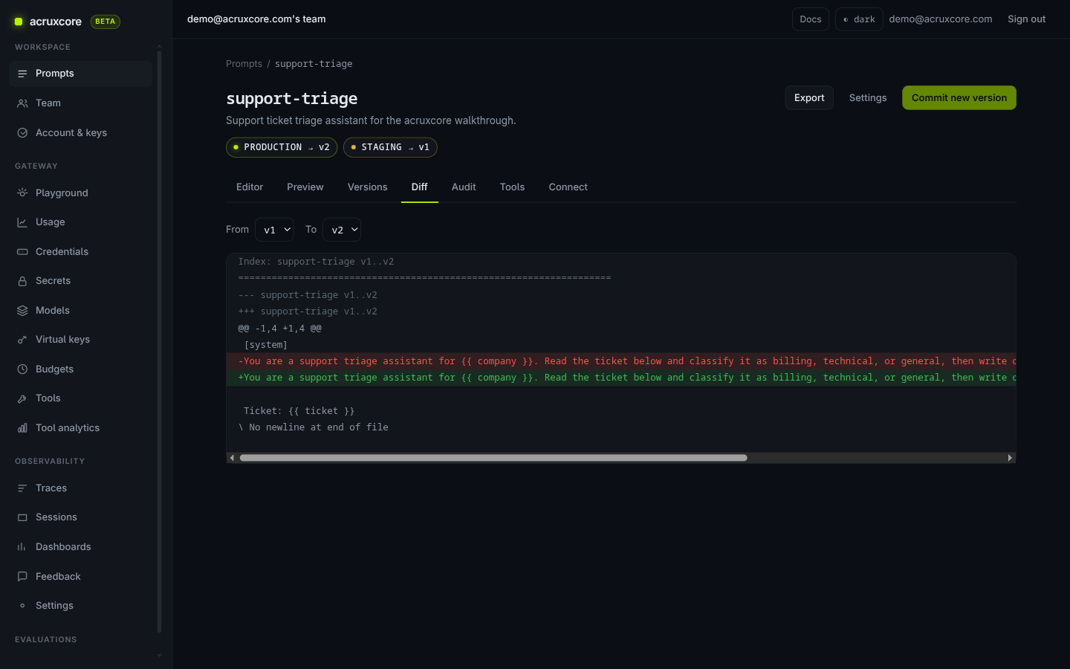Click the added green diff line
Screen dimensions: 1070x669
[621, 378]
